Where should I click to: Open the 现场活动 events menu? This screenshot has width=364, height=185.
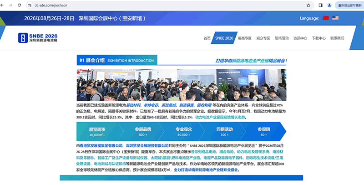[x=282, y=38]
